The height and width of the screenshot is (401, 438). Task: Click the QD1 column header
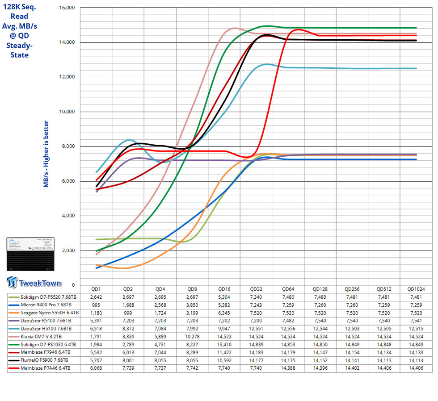pos(96,289)
